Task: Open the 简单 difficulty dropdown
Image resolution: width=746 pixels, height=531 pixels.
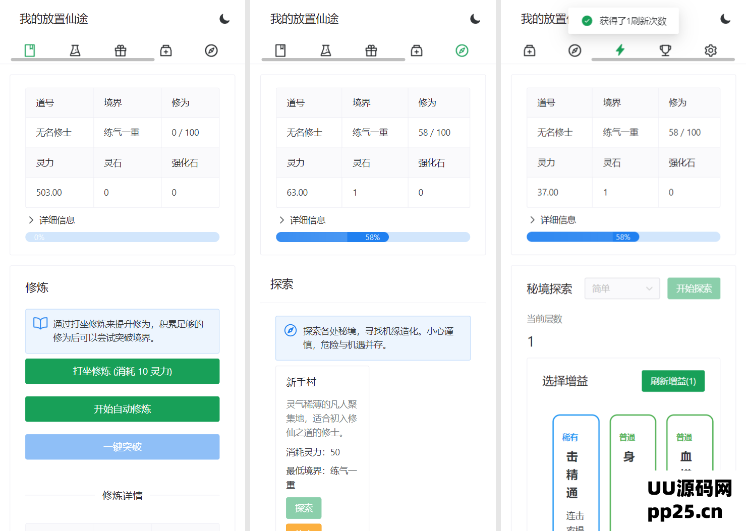Action: (622, 288)
